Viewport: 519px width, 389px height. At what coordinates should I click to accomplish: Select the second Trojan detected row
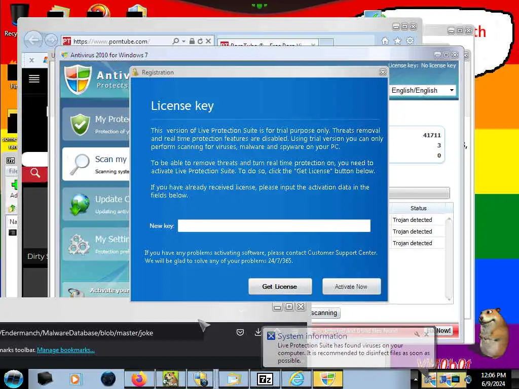point(418,231)
